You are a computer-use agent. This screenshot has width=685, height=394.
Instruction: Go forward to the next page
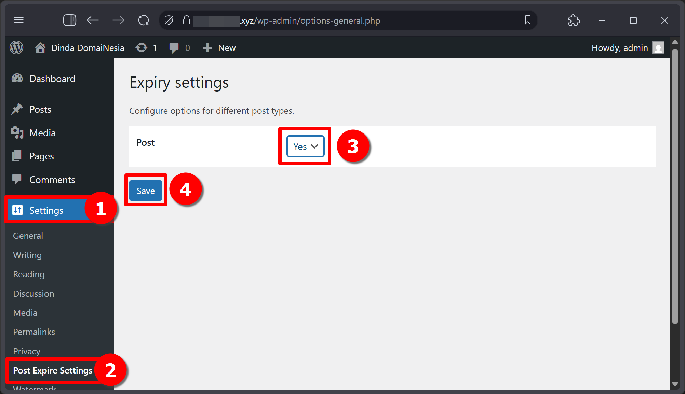(118, 20)
